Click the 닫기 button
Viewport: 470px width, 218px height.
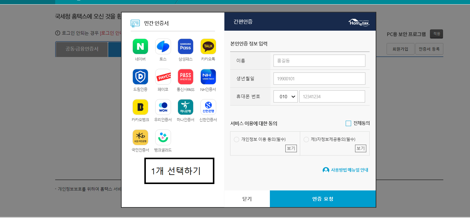pos(247,199)
